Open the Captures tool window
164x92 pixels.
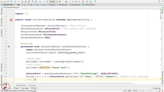tap(1, 33)
